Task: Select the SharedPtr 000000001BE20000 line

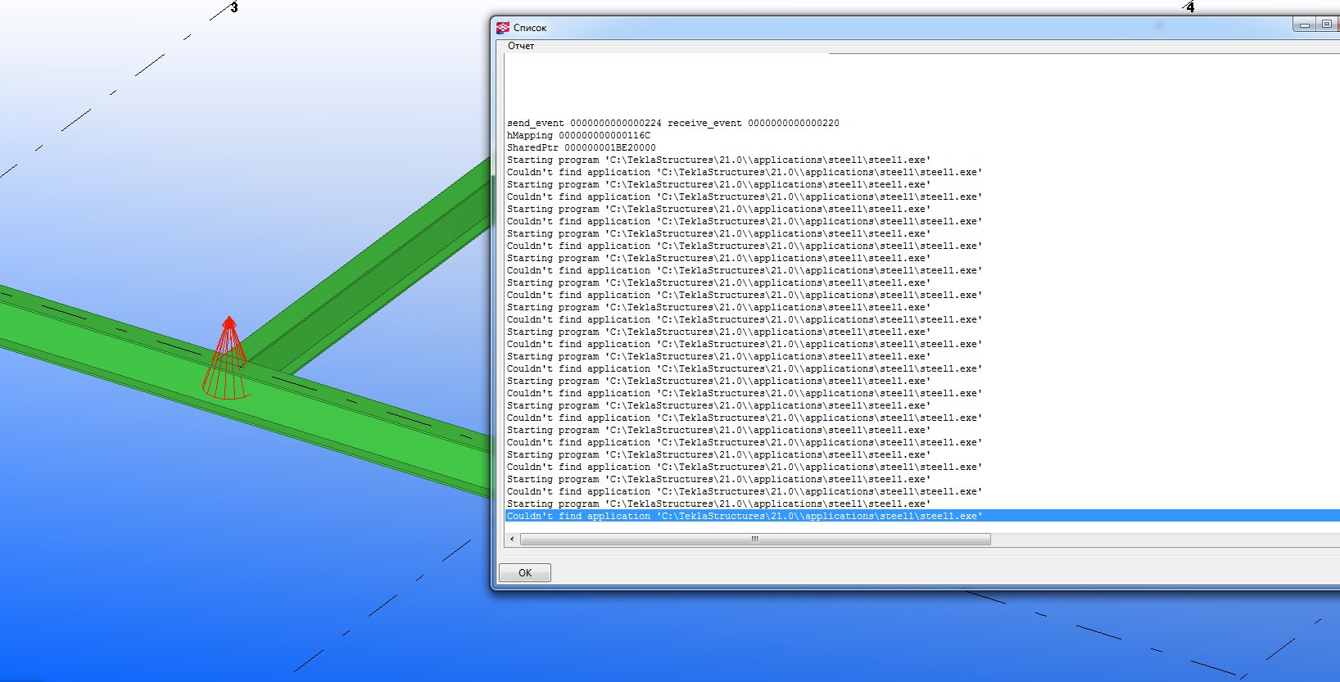Action: pyautogui.click(x=581, y=148)
